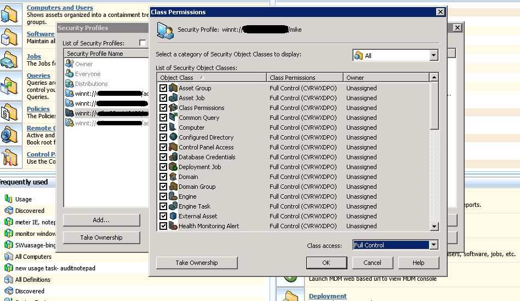
Task: Click the Usage icon in frequently used
Action: pyautogui.click(x=8, y=199)
